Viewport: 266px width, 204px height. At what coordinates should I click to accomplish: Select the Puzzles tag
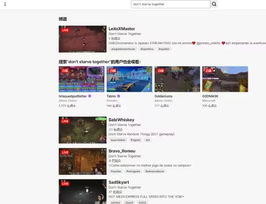pos(116,171)
